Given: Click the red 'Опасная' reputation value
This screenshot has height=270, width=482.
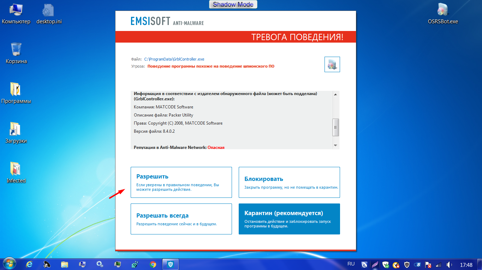Looking at the screenshot, I should coord(216,147).
